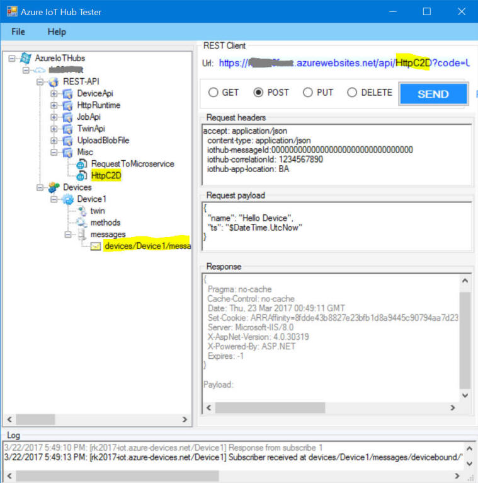
Task: Click the messages node icon
Action: 82,235
